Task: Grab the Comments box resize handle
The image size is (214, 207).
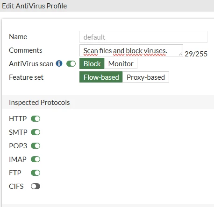Action: (x=181, y=54)
